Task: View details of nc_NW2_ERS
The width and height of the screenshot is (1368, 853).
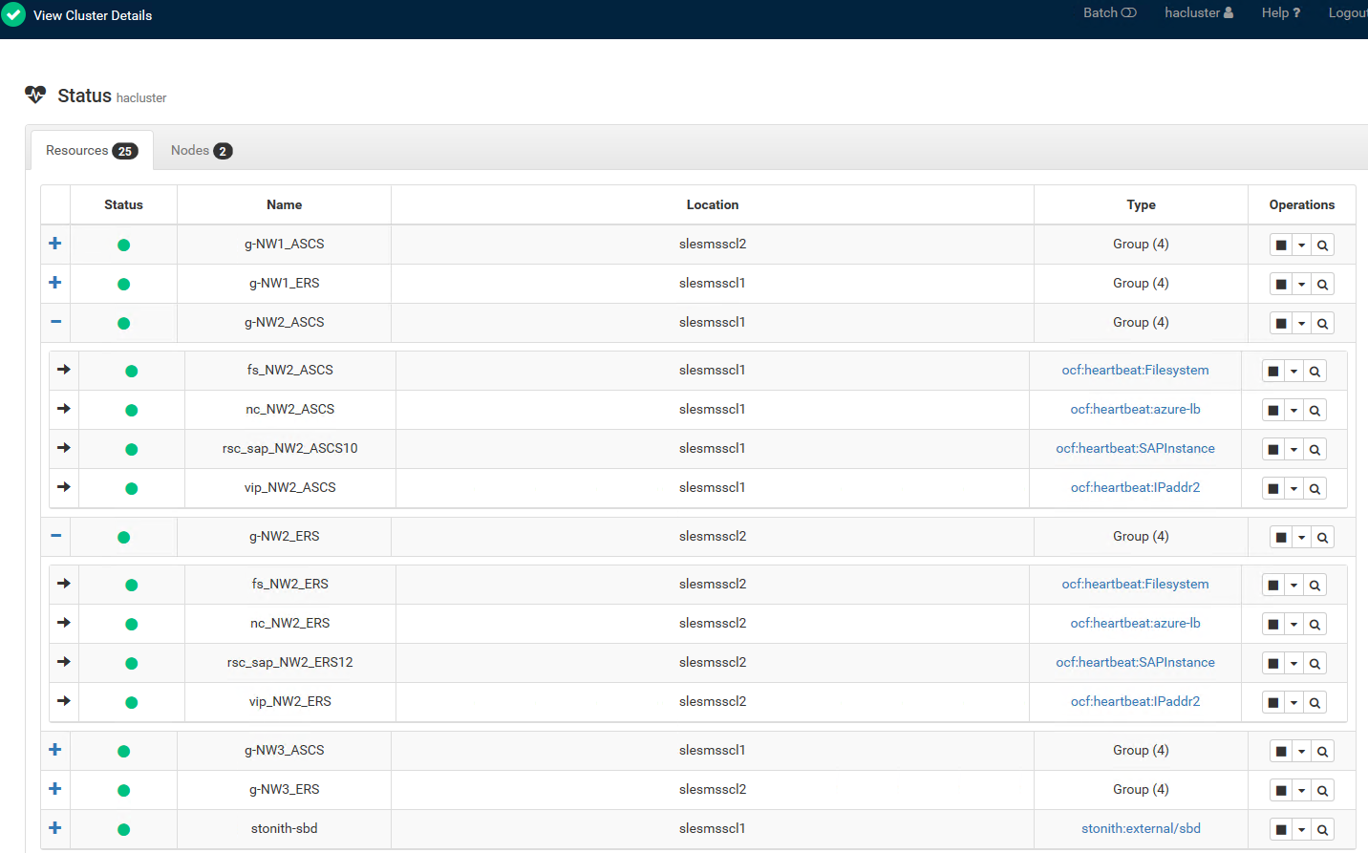Action: pyautogui.click(x=1315, y=625)
